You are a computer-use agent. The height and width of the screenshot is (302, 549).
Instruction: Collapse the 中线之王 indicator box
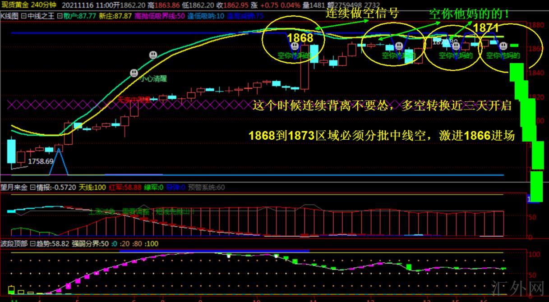click(23, 16)
